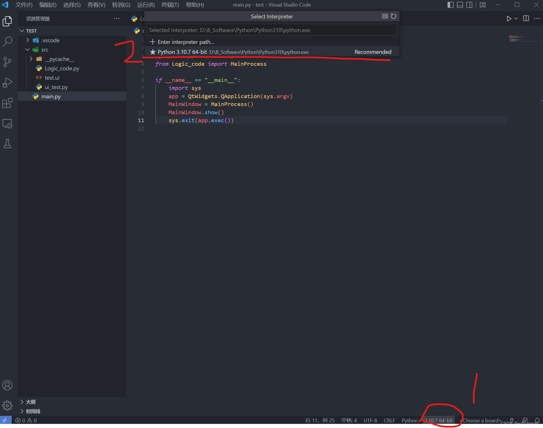Toggle the secondary side bar visibility

coord(469,5)
